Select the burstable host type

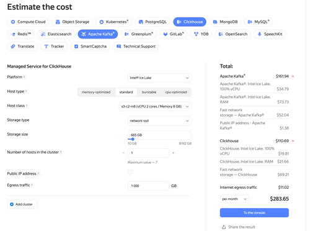pos(149,92)
